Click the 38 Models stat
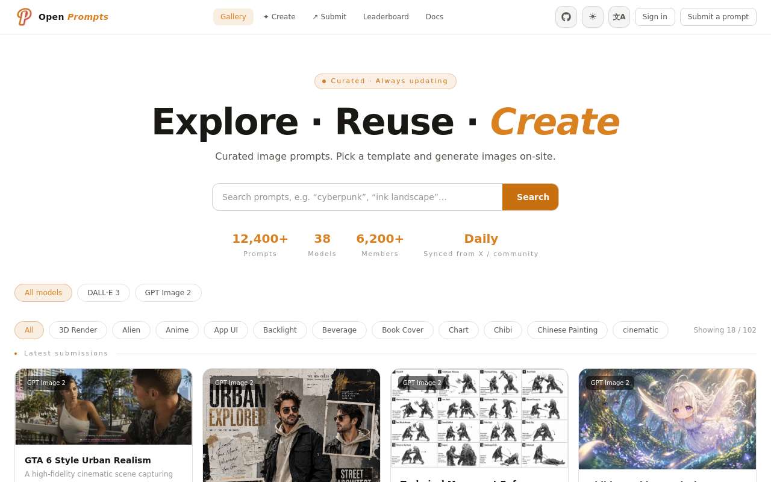Image resolution: width=771 pixels, height=482 pixels. (x=322, y=245)
